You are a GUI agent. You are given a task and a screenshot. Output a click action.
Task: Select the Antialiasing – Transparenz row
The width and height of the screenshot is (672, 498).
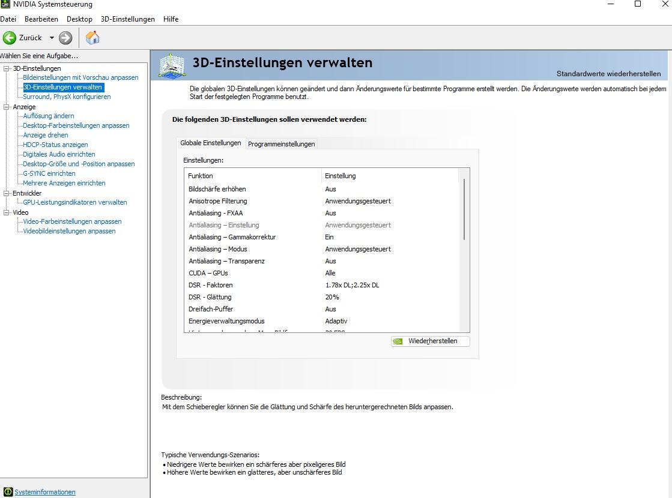321,261
